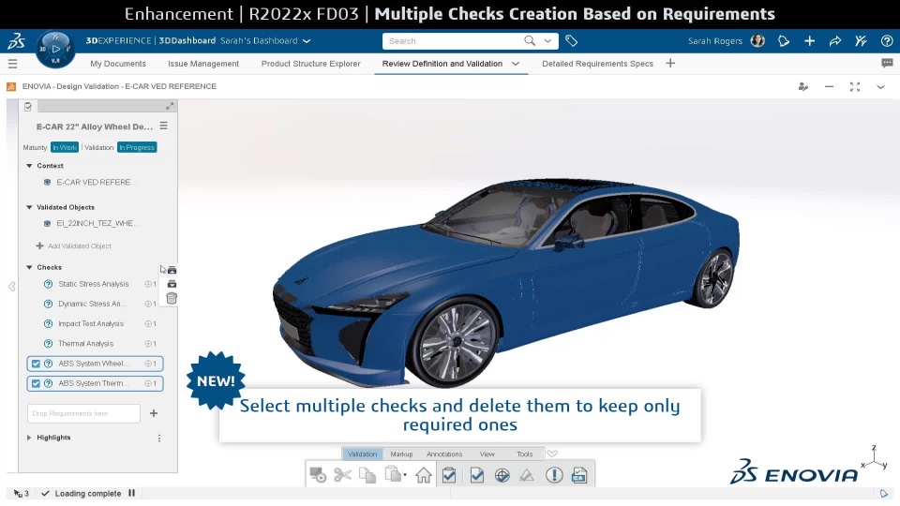Add a new dashboard tab
The height and width of the screenshot is (506, 900).
tap(670, 63)
